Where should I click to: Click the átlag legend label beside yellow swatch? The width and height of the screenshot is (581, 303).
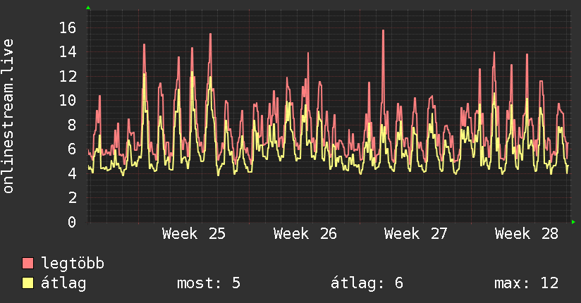[x=63, y=283]
